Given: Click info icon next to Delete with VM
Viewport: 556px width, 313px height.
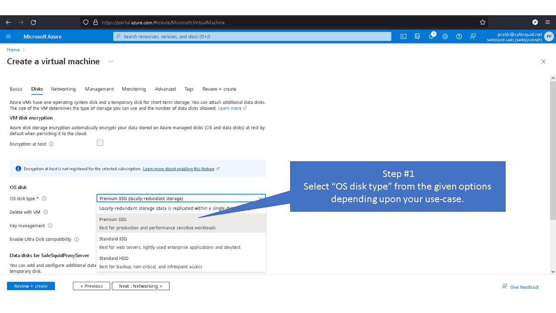Looking at the screenshot, I should (x=46, y=212).
